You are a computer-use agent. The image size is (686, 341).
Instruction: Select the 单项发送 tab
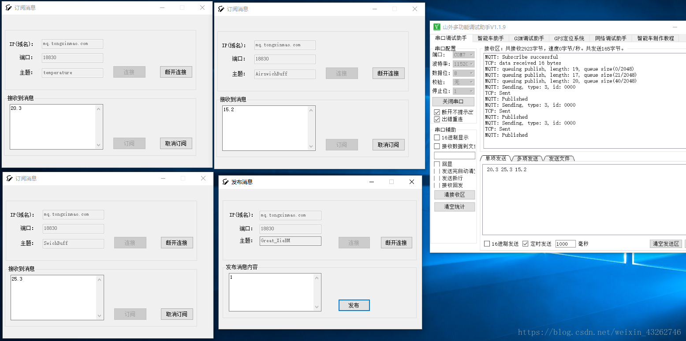pos(496,158)
